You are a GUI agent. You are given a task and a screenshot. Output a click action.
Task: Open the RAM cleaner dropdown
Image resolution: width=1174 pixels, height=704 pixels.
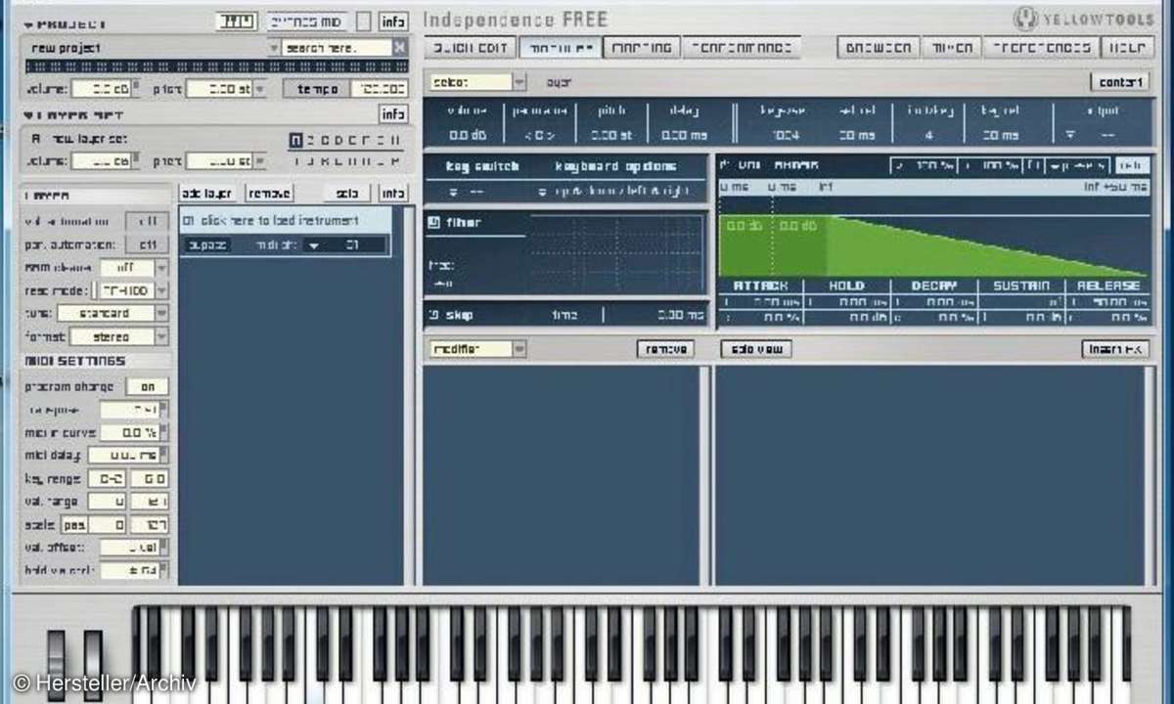coord(161,267)
